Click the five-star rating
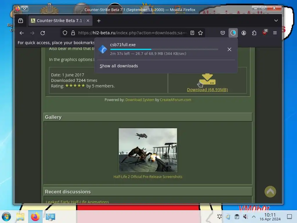The width and height of the screenshot is (297, 223). 75,86
